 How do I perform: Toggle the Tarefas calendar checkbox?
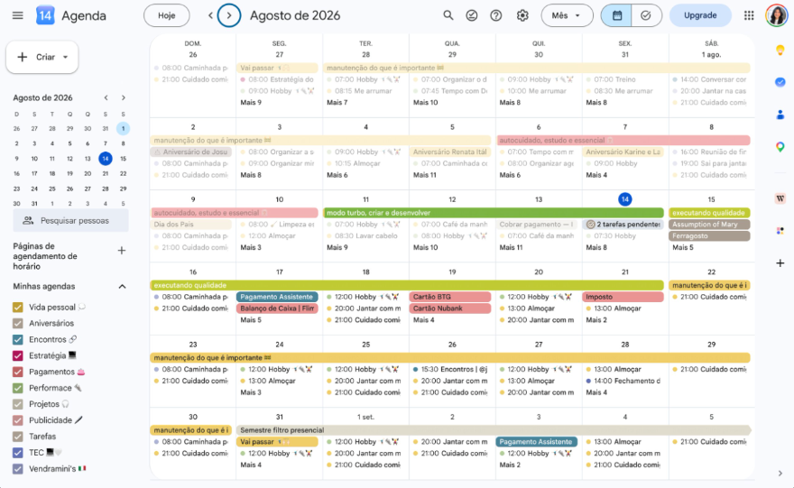point(18,437)
